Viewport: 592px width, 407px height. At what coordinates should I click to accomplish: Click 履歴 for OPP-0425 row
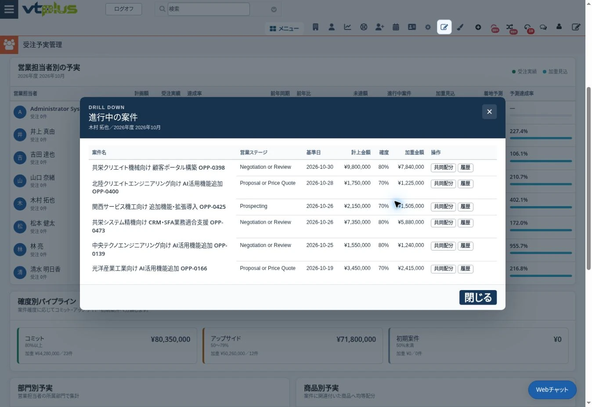(466, 207)
